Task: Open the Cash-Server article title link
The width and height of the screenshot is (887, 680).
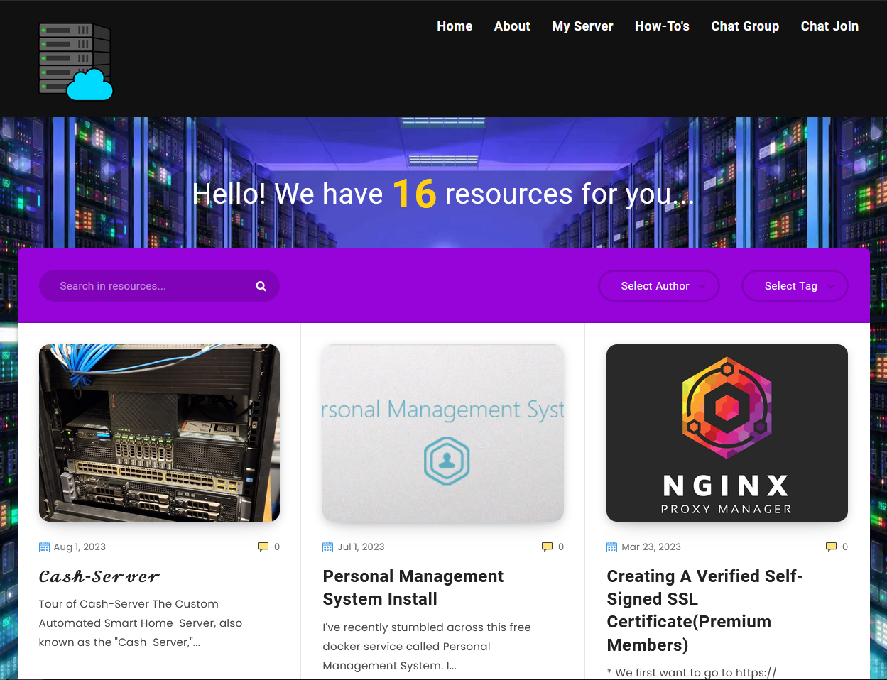Action: [x=99, y=577]
